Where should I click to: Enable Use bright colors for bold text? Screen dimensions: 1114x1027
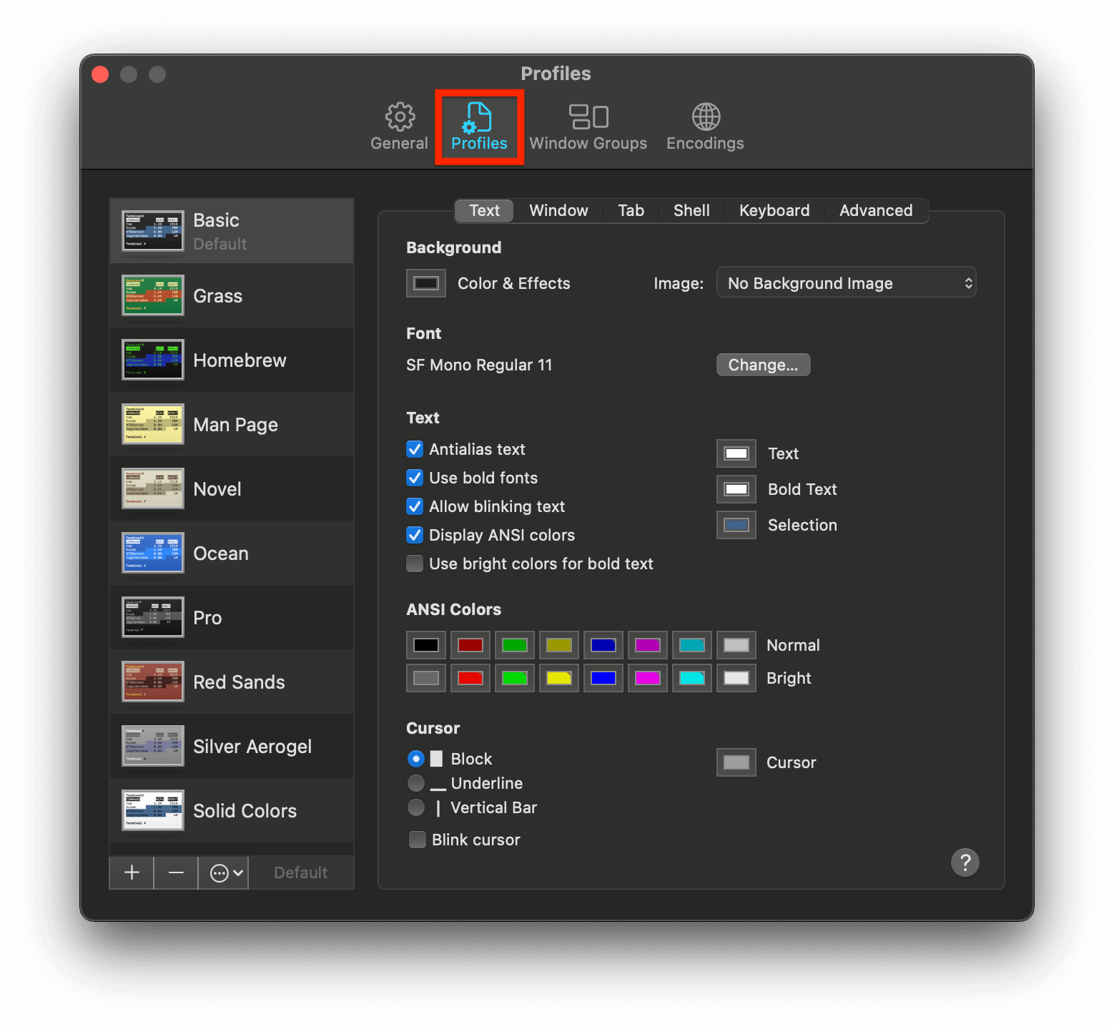(x=415, y=564)
